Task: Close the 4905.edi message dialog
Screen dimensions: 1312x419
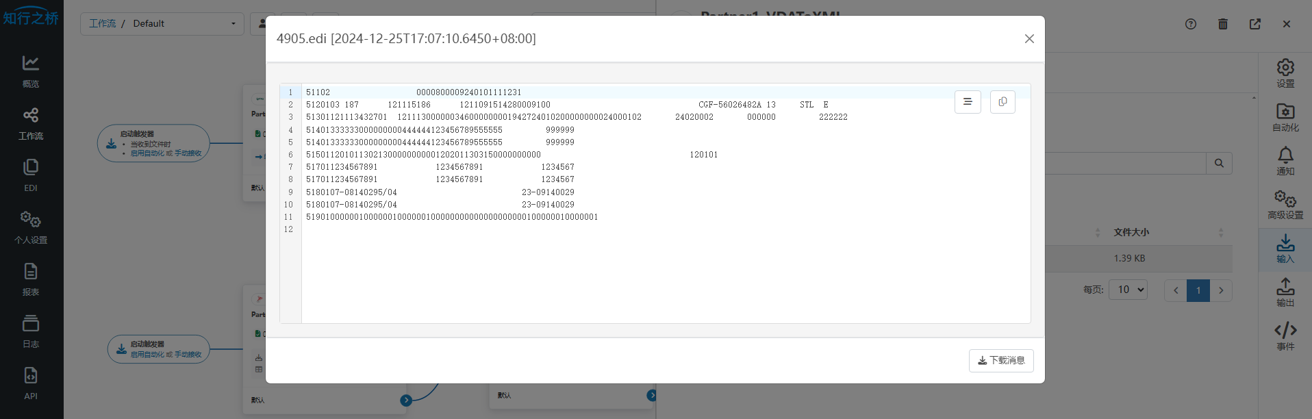Action: (1029, 39)
